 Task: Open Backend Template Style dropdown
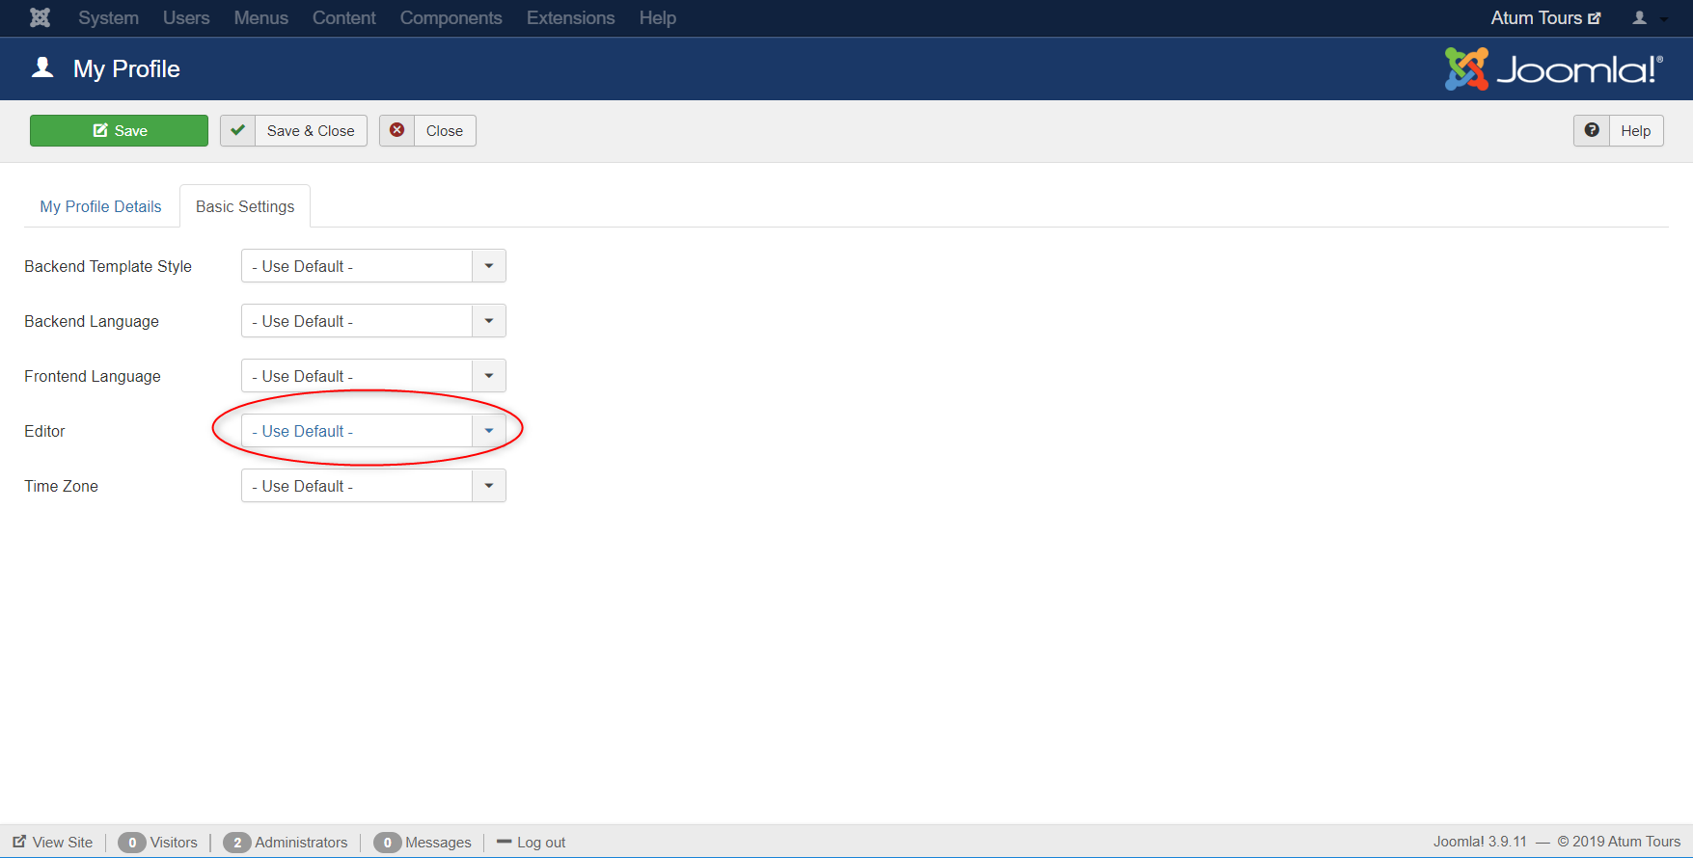(373, 266)
